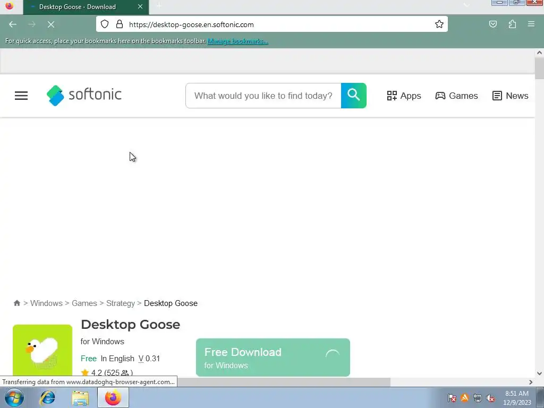Click the network tray icon

coord(478,398)
